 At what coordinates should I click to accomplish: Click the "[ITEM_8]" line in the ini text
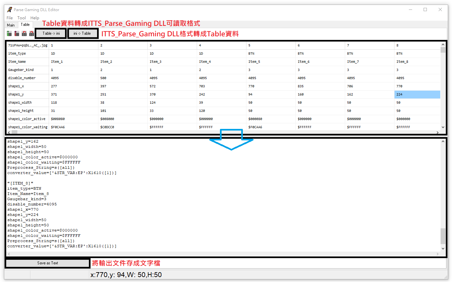click(x=21, y=183)
